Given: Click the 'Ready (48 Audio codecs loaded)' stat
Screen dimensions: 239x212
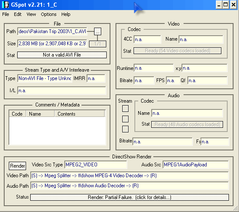Looking at the screenshot, I should (187, 124).
